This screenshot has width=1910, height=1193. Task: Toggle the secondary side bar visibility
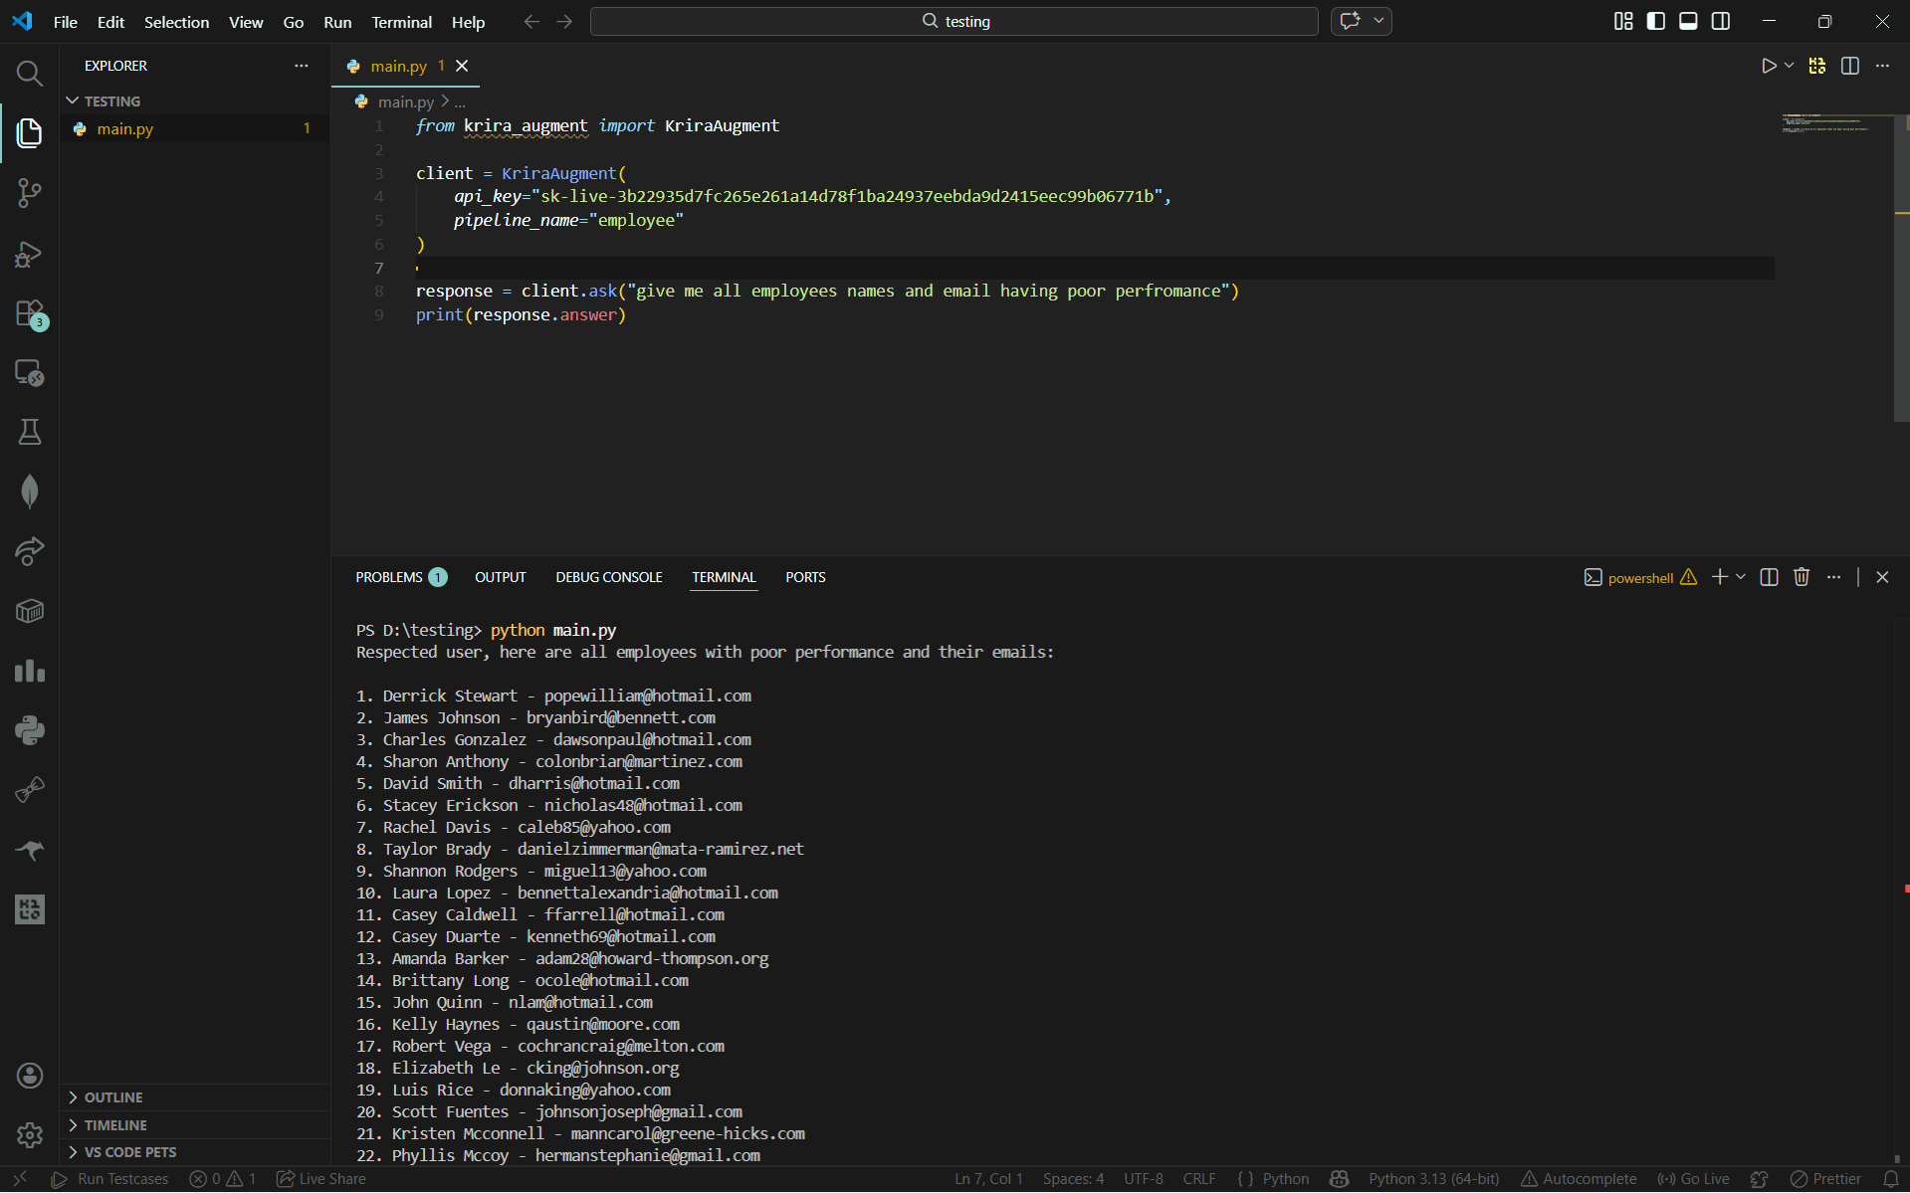1720,21
